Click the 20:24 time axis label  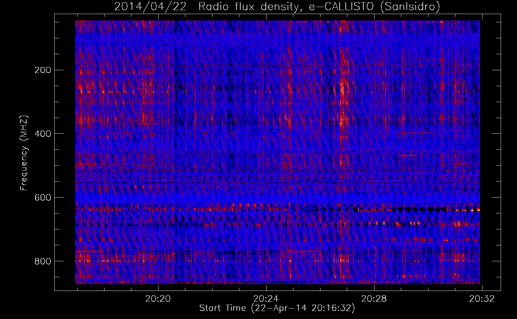(x=266, y=299)
